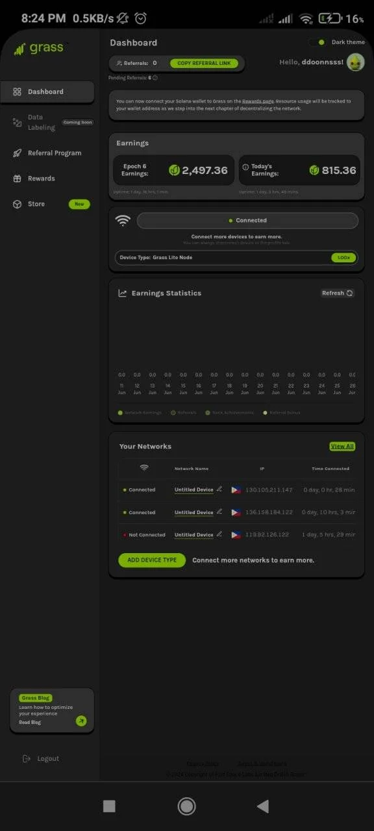The image size is (374, 831).
Task: Toggle the Dark theme switch
Action: [x=318, y=42]
